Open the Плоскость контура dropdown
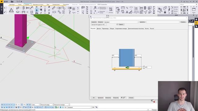The height and width of the screenshot is (111, 198). (x=62, y=105)
